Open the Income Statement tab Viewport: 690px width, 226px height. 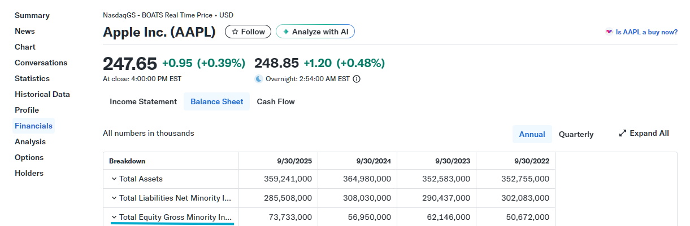click(x=143, y=102)
